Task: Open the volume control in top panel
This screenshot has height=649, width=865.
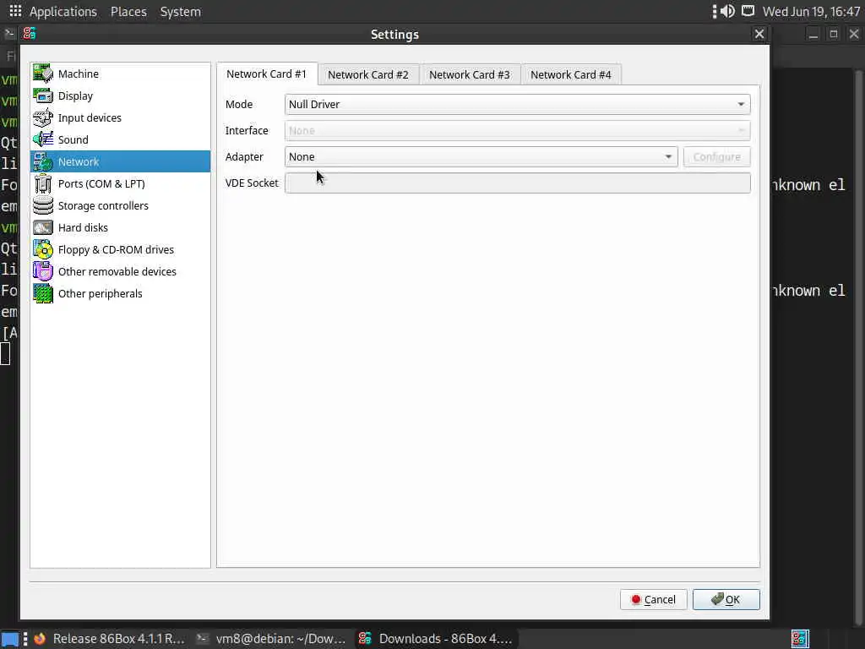Action: pyautogui.click(x=728, y=11)
